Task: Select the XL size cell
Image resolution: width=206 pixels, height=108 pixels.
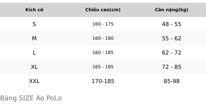Action: pyautogui.click(x=34, y=67)
